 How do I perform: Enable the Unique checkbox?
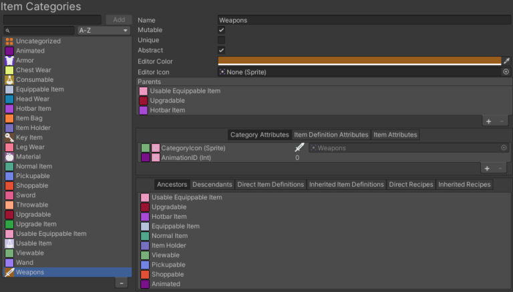(x=221, y=41)
